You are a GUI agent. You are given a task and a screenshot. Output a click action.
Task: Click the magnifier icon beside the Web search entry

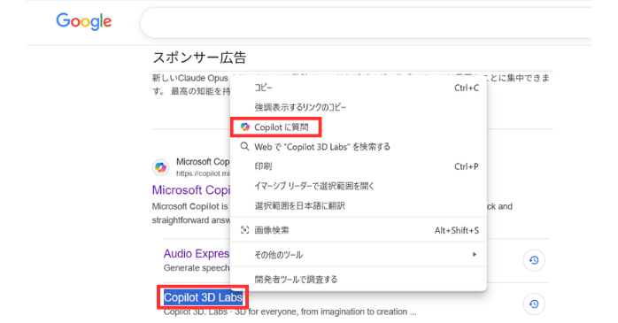coord(244,147)
